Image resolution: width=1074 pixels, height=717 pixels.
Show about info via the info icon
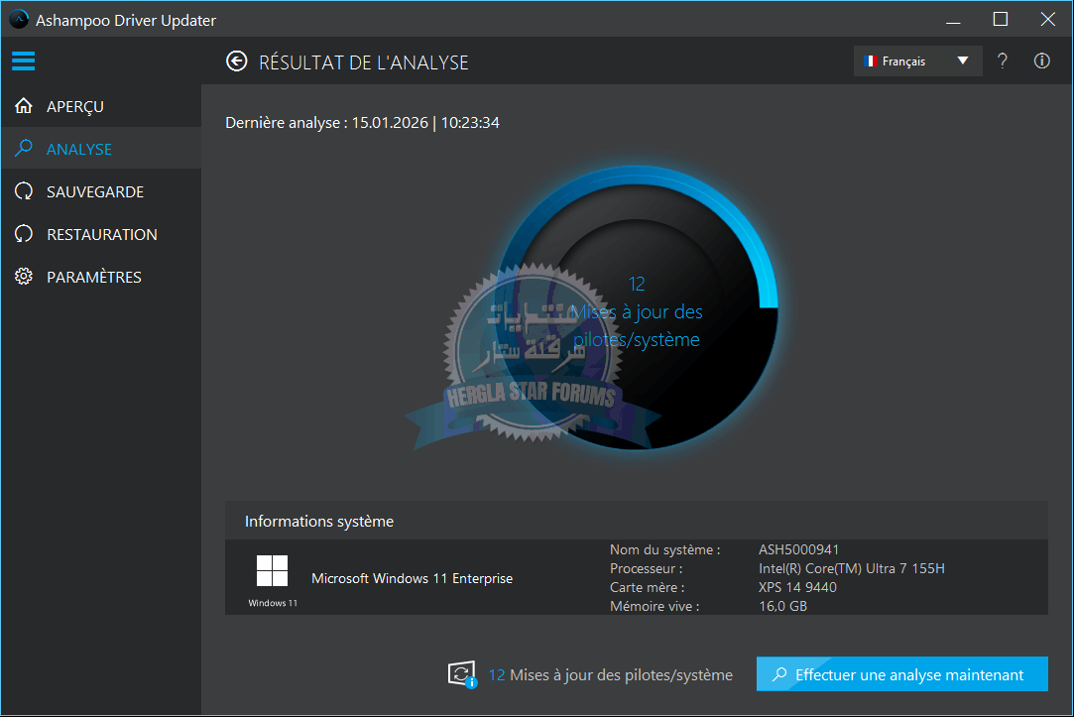point(1041,61)
